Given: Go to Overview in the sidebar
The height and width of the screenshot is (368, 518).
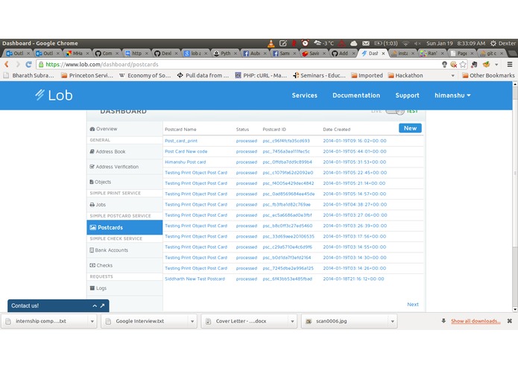Looking at the screenshot, I should tap(124, 129).
